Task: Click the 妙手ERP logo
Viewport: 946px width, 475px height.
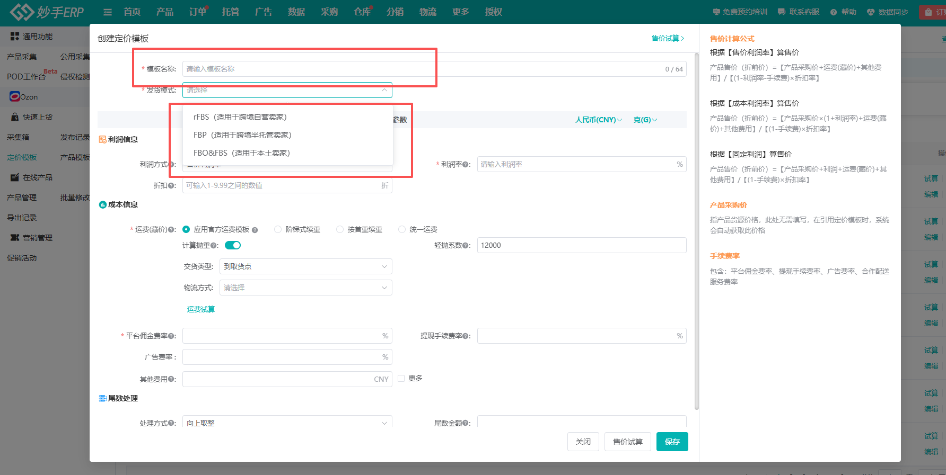Action: coord(47,12)
